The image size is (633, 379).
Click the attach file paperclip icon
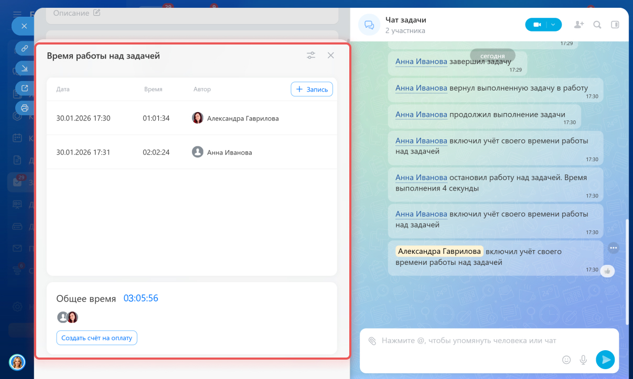(x=372, y=341)
